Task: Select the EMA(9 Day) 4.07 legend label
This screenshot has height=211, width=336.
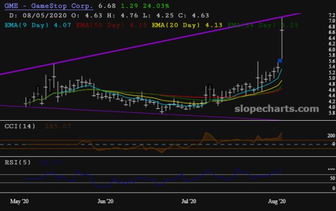Action: [38, 25]
